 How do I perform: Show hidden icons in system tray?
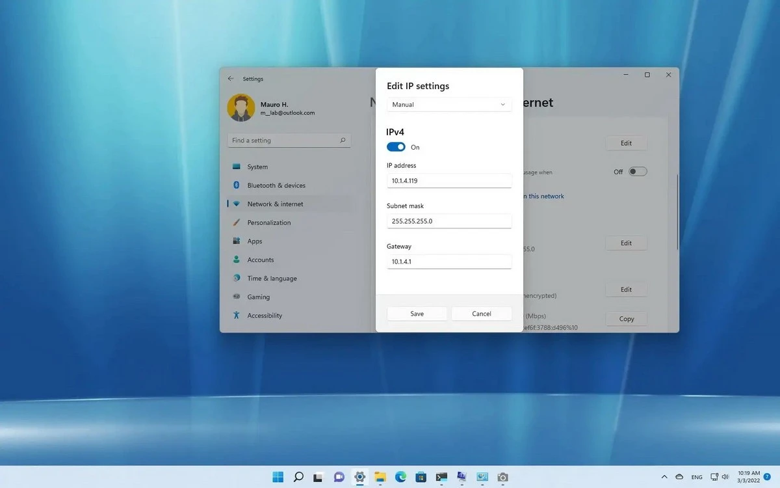coord(664,477)
